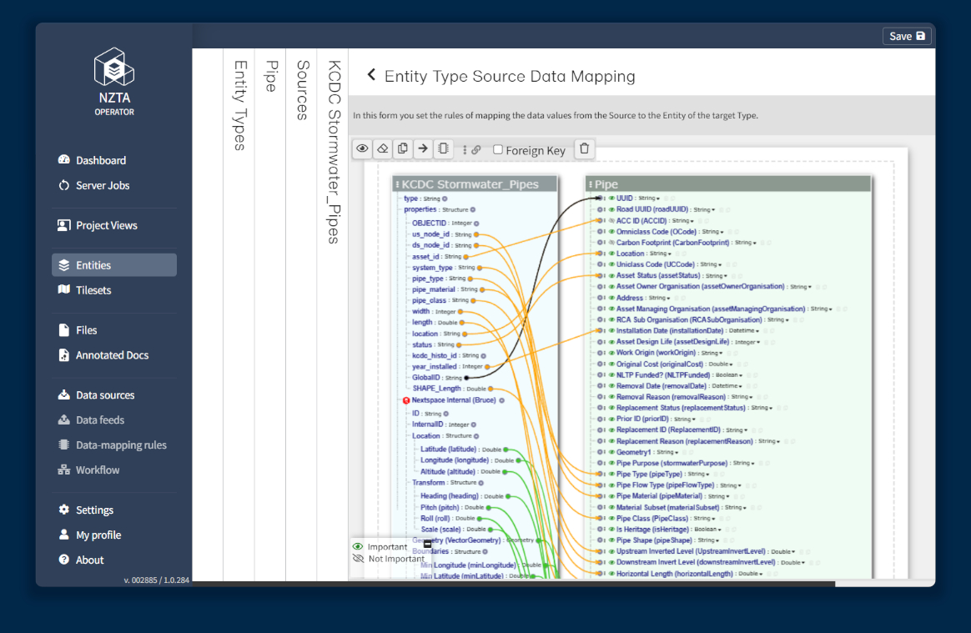Open Integer dropdown for Asset Design Life
This screenshot has height=633, width=971.
[747, 342]
